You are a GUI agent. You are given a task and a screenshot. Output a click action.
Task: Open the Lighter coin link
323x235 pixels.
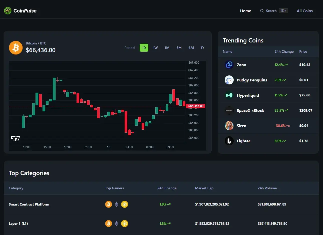[243, 141]
